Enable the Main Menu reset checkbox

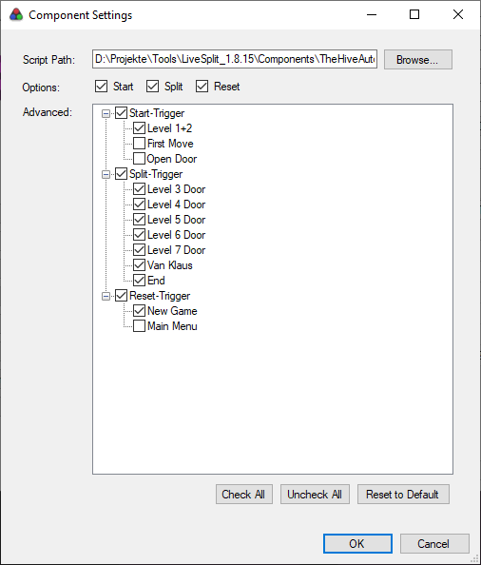point(140,326)
